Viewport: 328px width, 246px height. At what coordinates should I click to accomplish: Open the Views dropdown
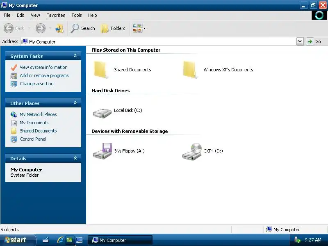click(139, 28)
